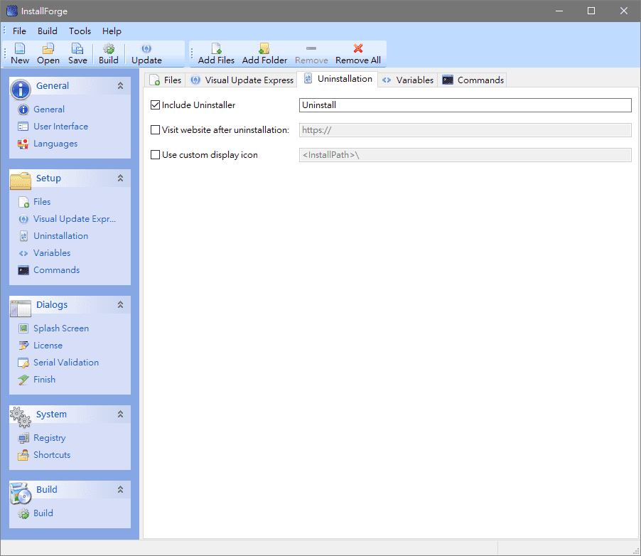The height and width of the screenshot is (556, 641).
Task: Click the Variables sidebar icon
Action: (x=23, y=253)
